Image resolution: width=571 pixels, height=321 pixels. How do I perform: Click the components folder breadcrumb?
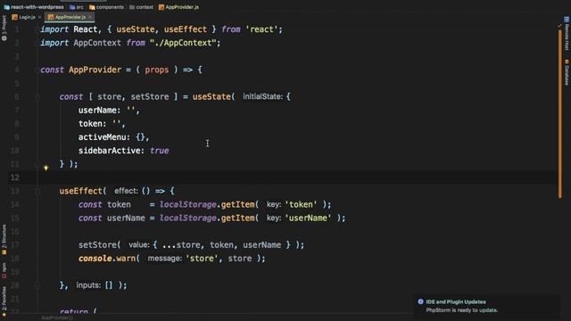point(106,7)
